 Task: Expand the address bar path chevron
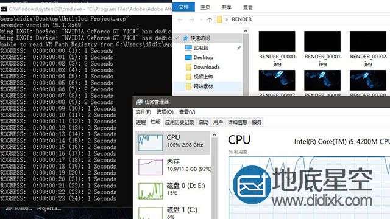[227, 19]
